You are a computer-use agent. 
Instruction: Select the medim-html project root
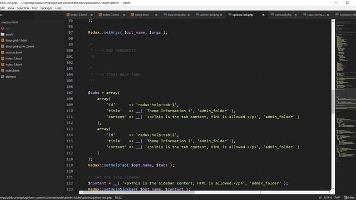(x=9, y=22)
